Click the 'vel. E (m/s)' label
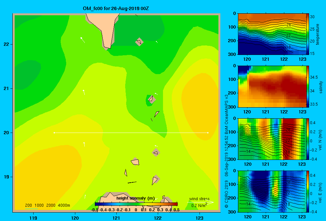 tap(320, 192)
